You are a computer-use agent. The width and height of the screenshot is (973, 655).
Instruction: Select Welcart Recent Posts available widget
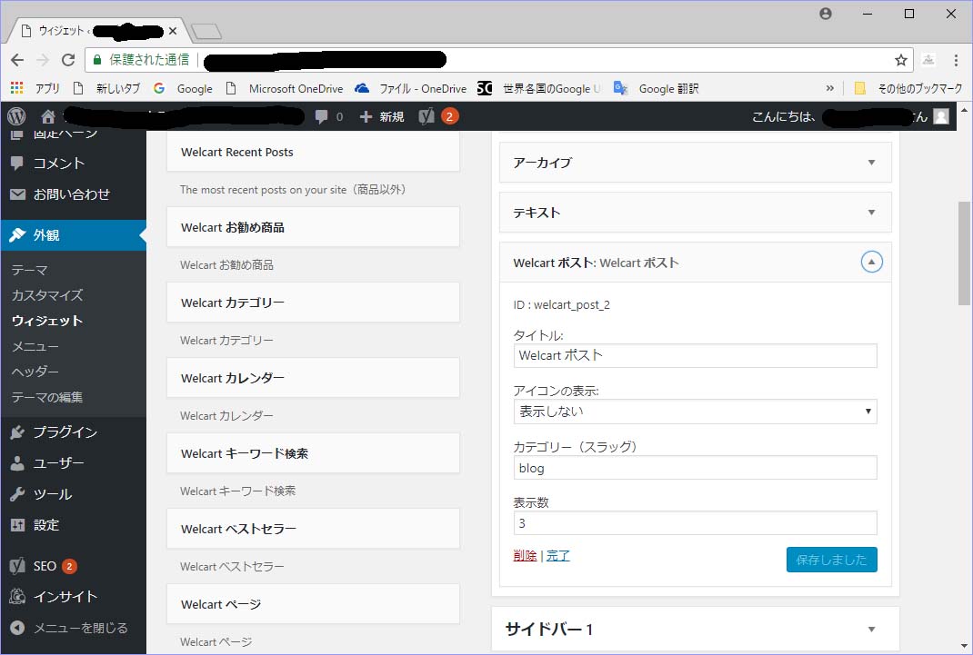314,152
